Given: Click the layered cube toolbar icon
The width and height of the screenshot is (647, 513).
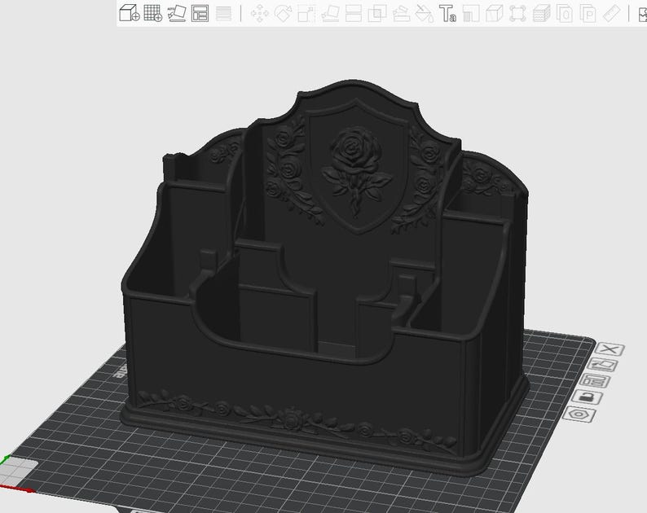Looking at the screenshot, I should coord(541,14).
